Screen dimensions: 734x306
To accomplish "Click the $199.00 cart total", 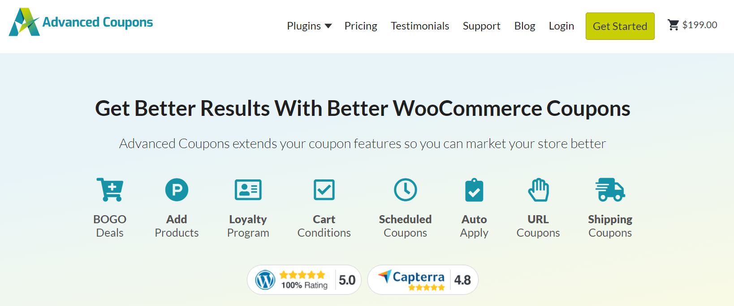I will point(700,25).
